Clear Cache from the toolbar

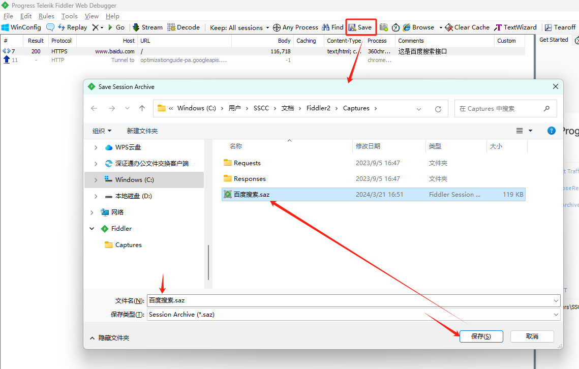click(467, 27)
